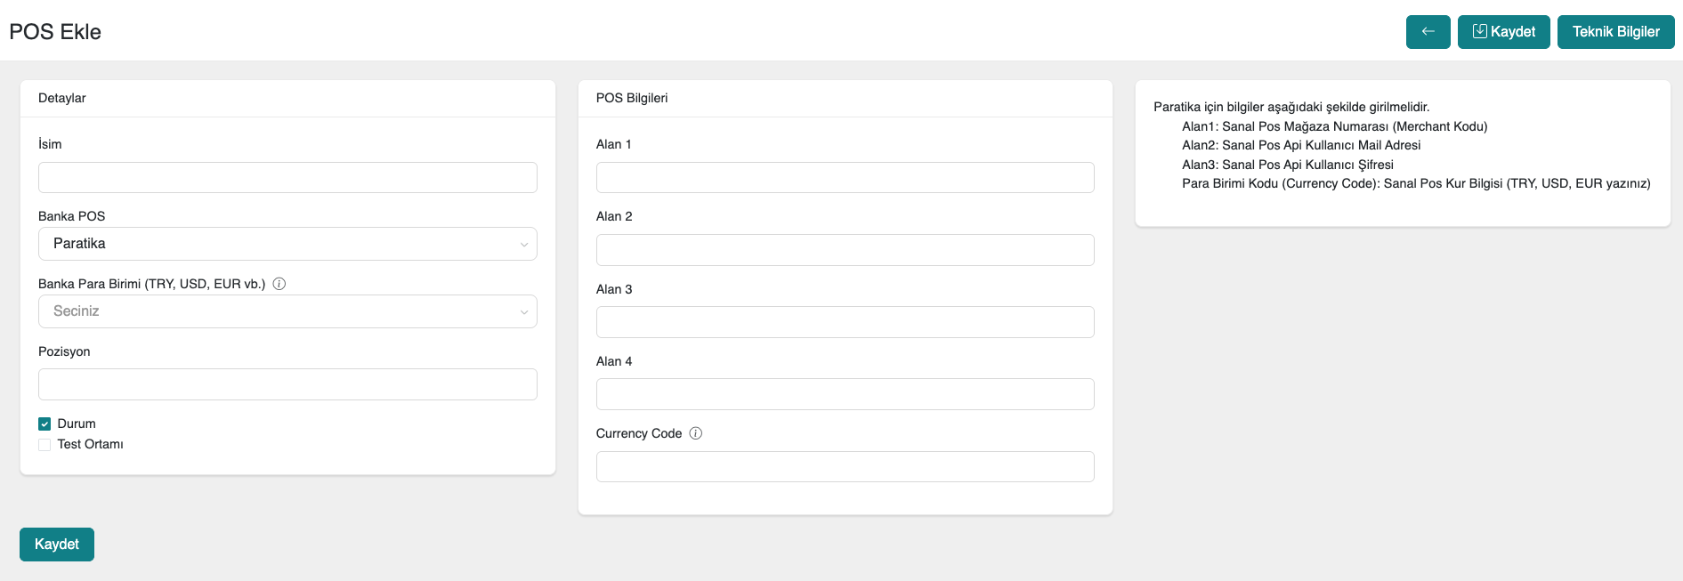Click the top Kaydet button with save icon
1683x581 pixels.
click(1503, 32)
